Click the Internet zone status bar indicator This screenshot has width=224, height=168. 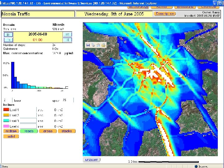click(x=201, y=166)
